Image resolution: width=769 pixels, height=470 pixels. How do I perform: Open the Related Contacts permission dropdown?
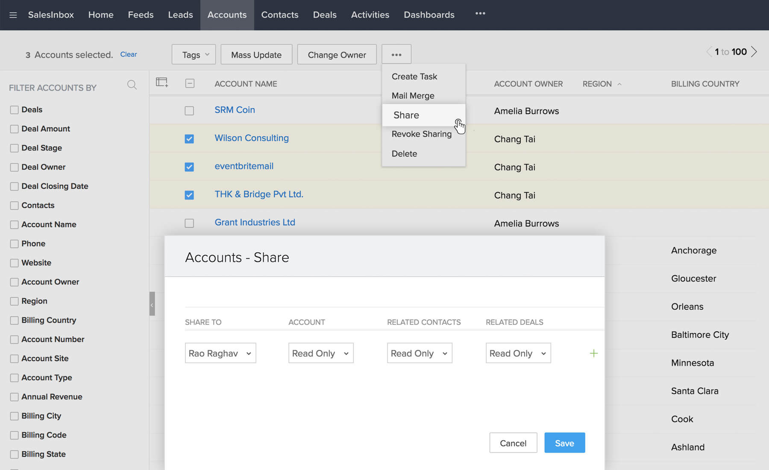(x=420, y=353)
